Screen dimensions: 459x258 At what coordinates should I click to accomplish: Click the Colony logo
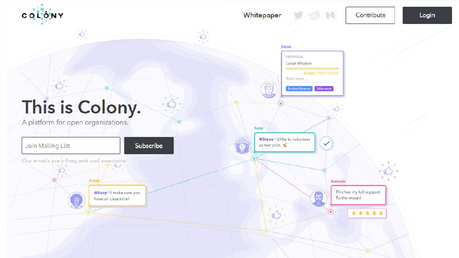click(x=42, y=15)
